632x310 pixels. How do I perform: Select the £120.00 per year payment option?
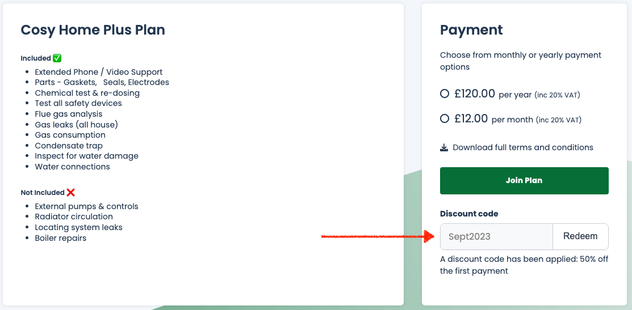445,94
